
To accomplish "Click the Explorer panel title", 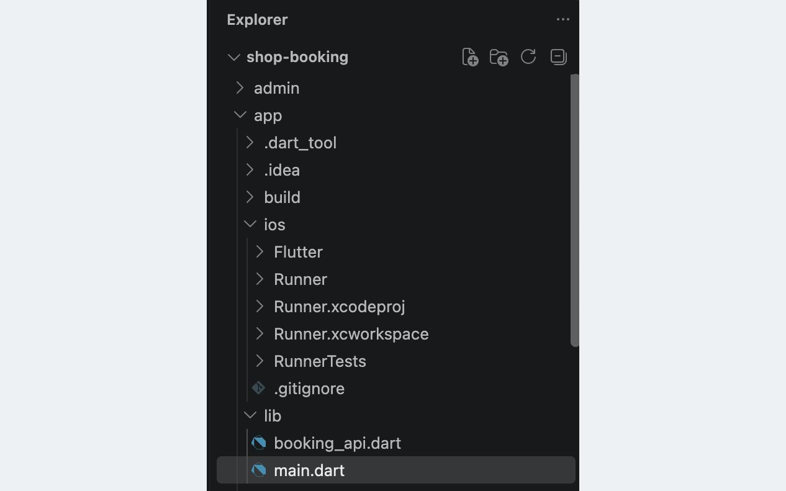I will pyautogui.click(x=257, y=20).
